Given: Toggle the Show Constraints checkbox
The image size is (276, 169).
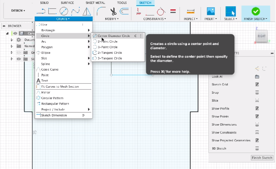Looking at the screenshot, I should 257,132.
